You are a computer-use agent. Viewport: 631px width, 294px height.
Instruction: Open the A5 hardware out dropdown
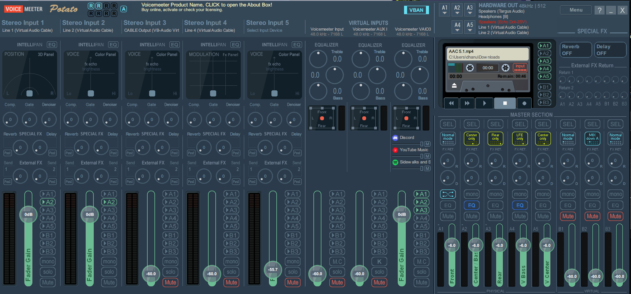[470, 27]
